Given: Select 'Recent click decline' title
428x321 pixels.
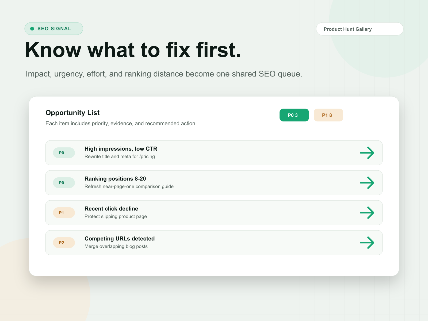Looking at the screenshot, I should click(111, 209).
